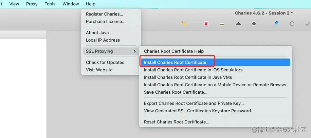
Task: Install Root Certificate in iOS Simulators
Action: (216, 70)
